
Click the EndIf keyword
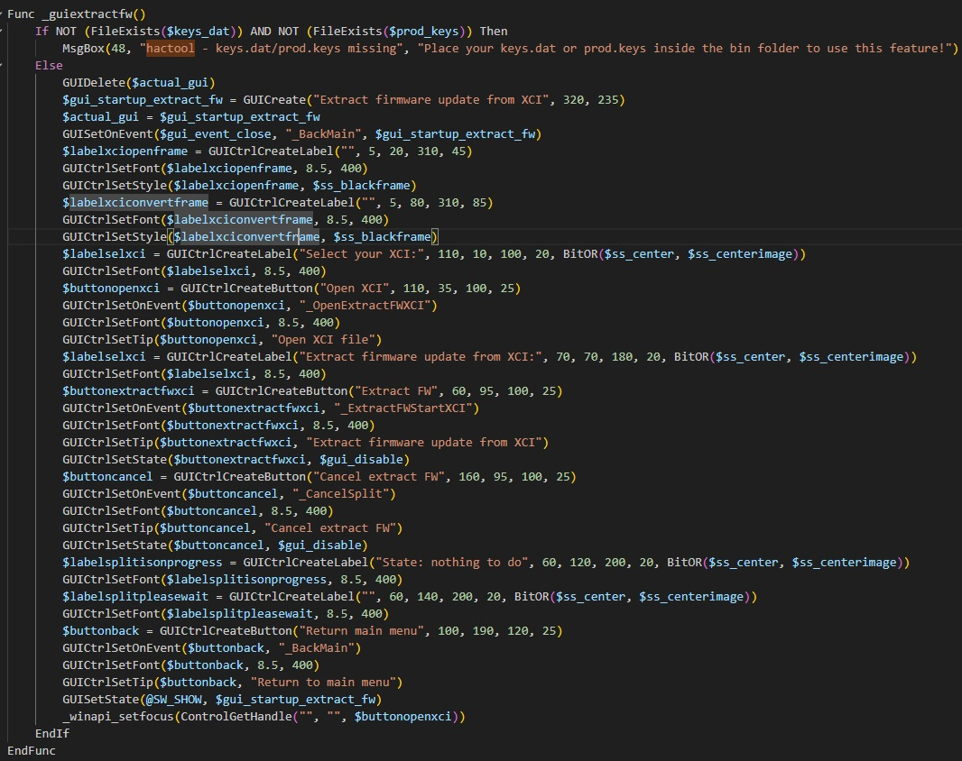[x=52, y=733]
